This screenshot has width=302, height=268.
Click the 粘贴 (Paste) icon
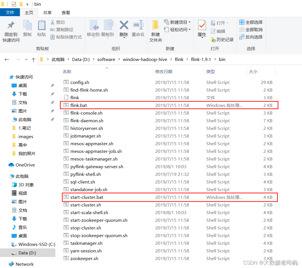[x=41, y=28]
